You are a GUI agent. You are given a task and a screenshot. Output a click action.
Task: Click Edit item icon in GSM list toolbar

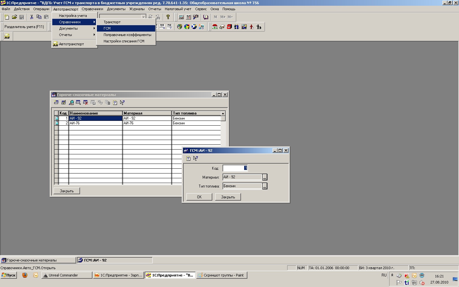tap(63, 102)
